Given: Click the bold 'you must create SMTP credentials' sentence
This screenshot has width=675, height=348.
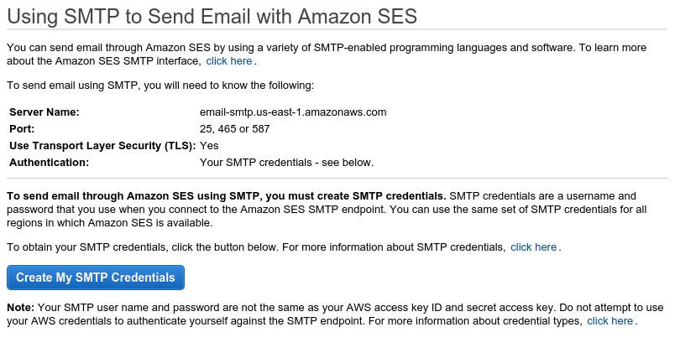Looking at the screenshot, I should [x=227, y=196].
